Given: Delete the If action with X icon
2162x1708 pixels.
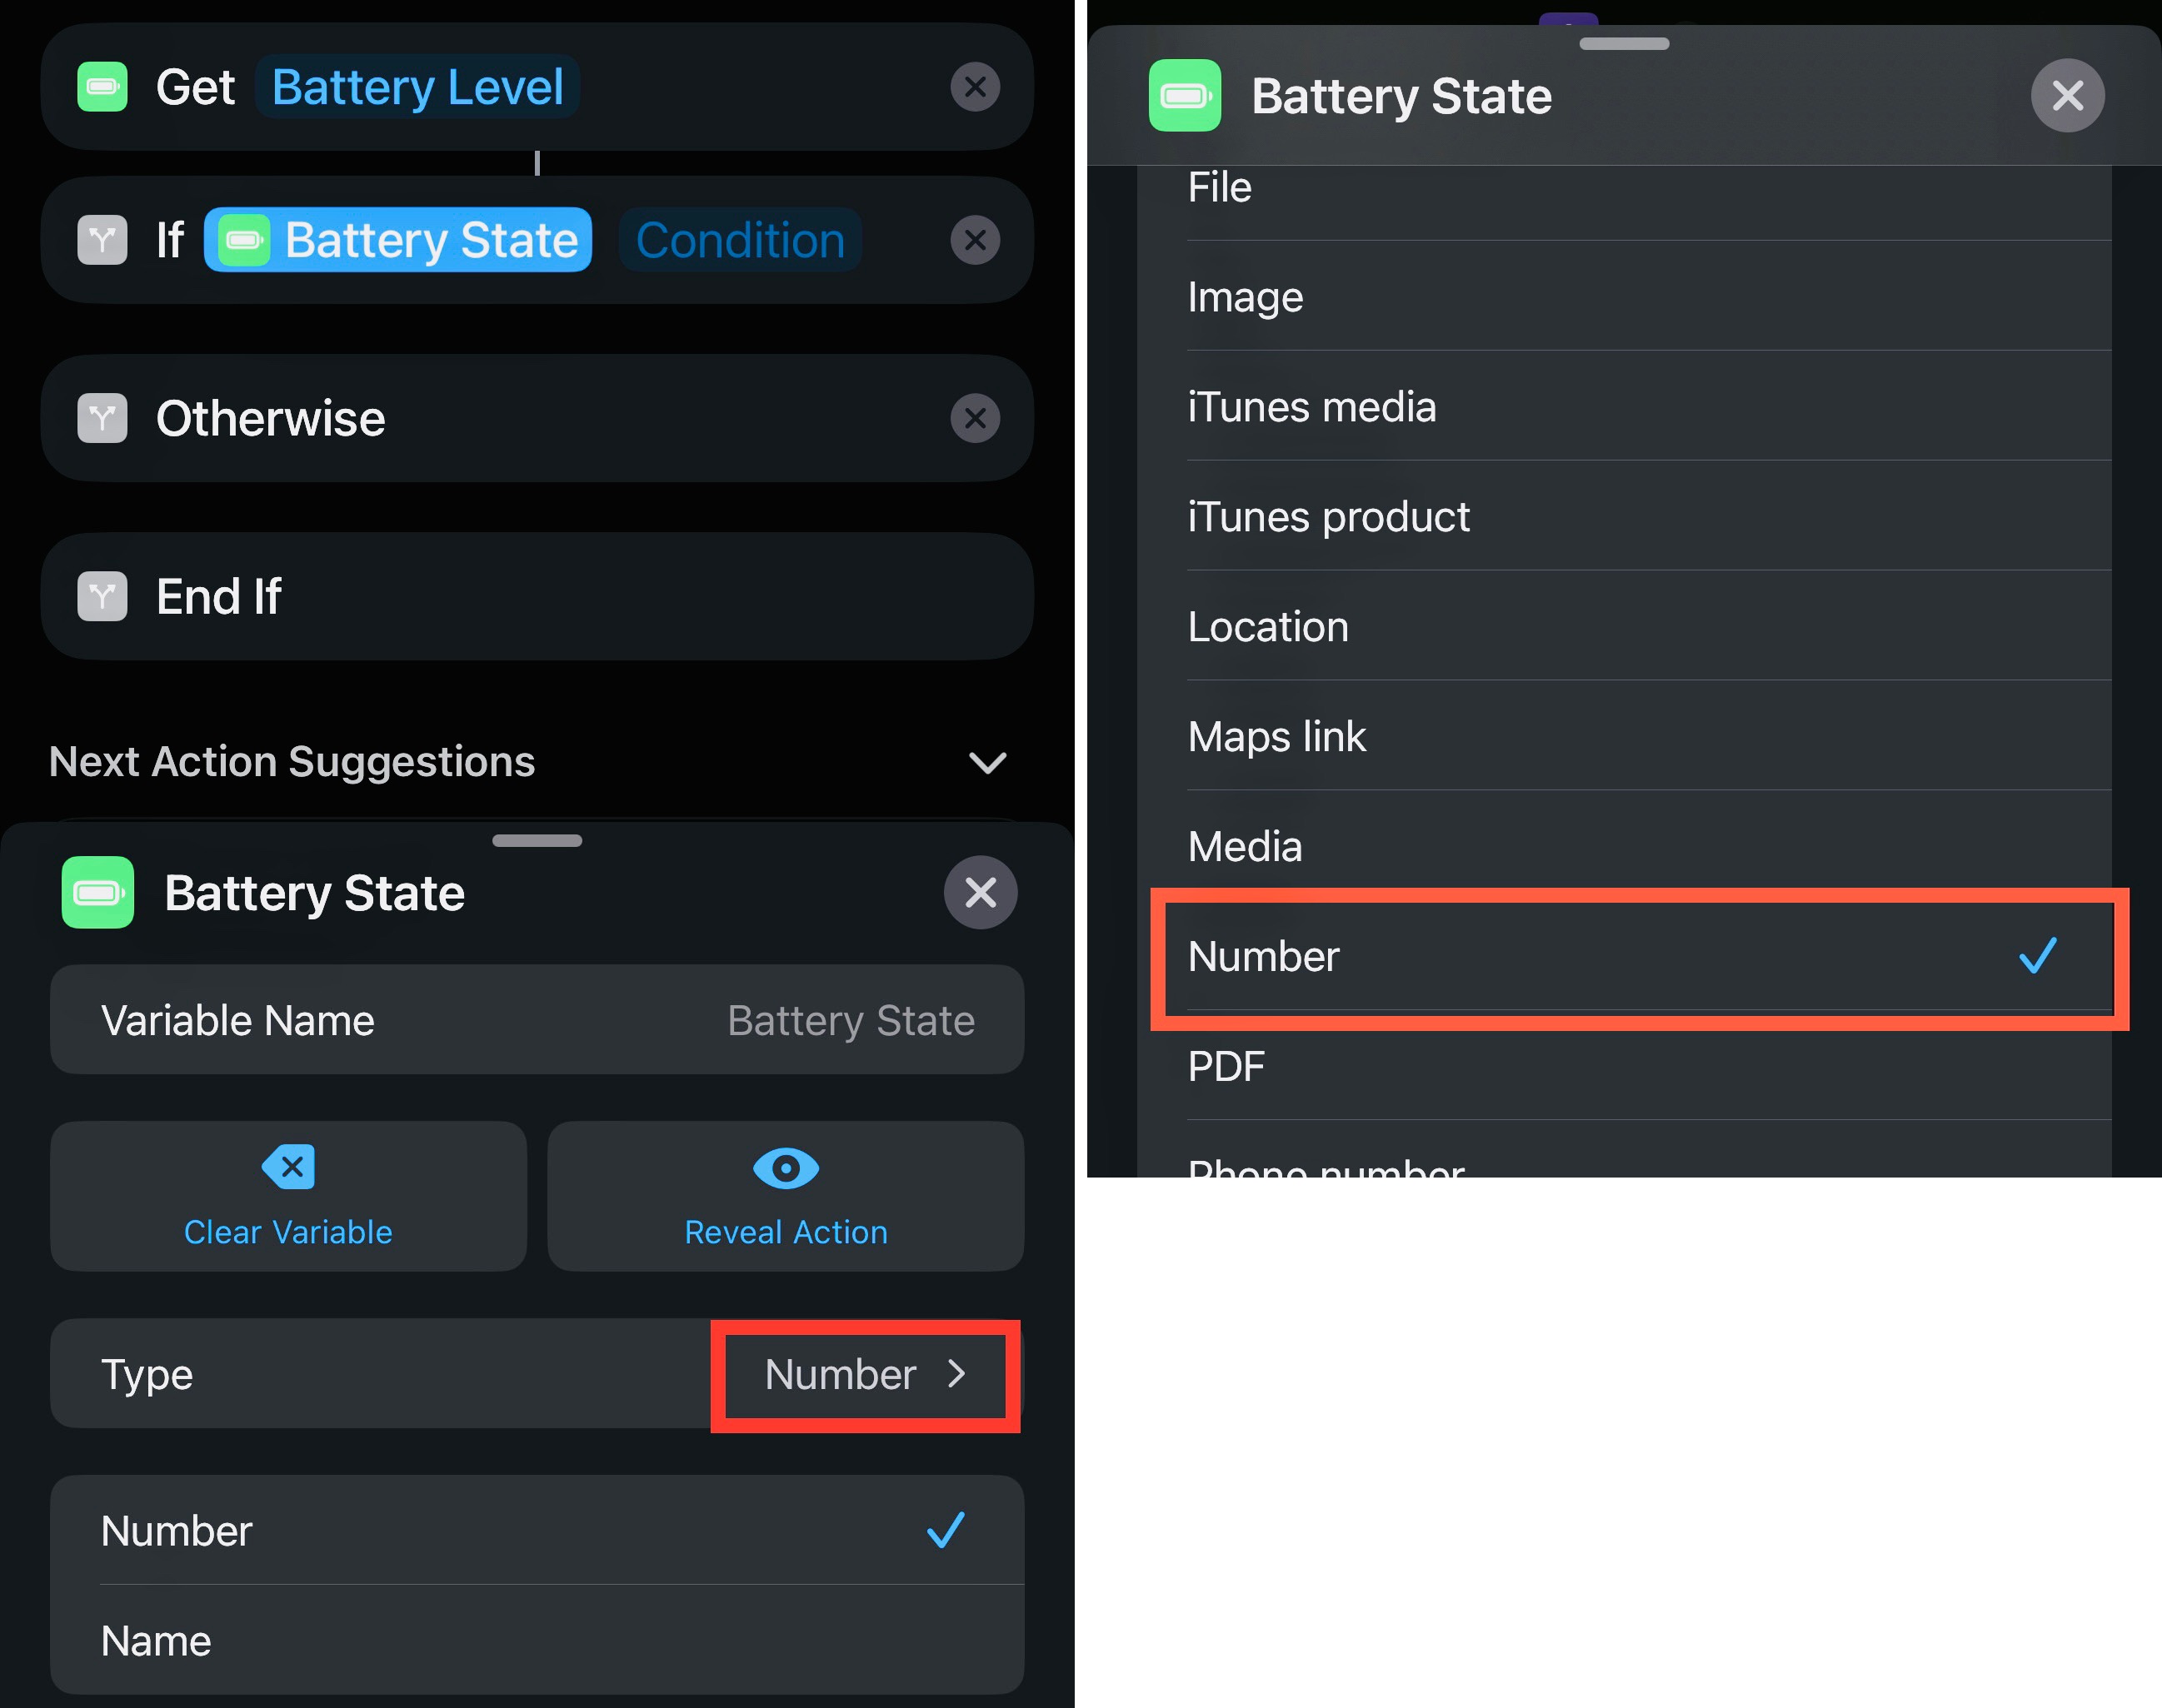Looking at the screenshot, I should (x=975, y=240).
